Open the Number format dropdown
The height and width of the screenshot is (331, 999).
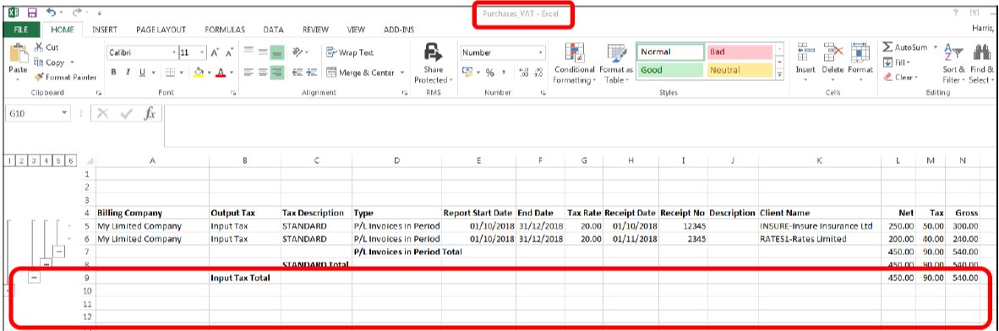[541, 53]
